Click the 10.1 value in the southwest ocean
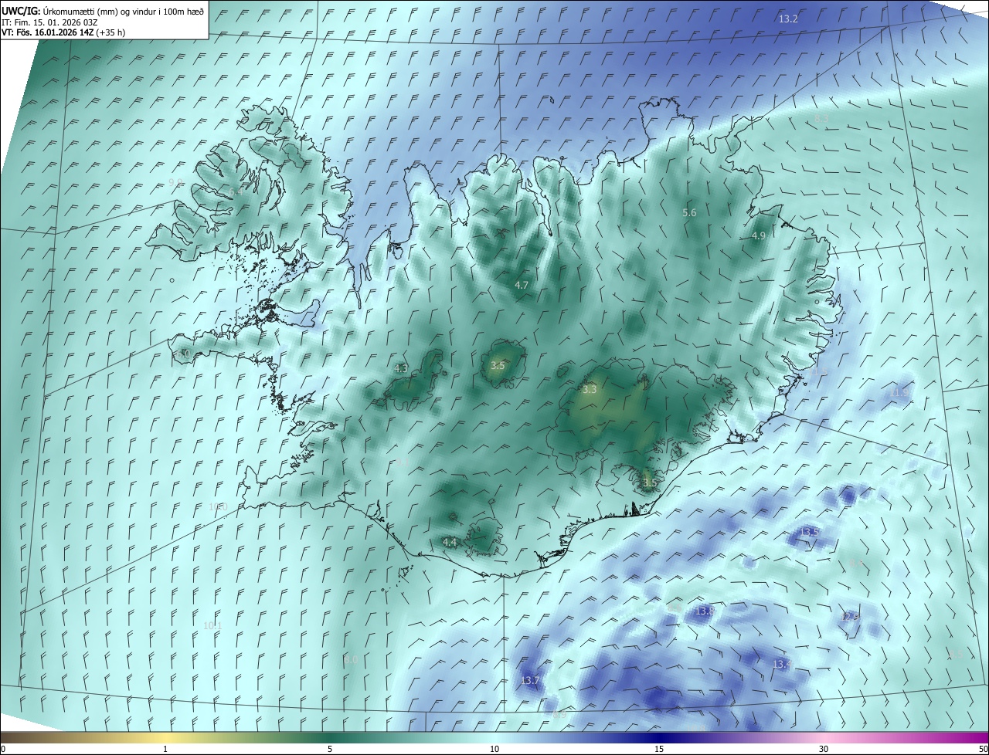Image resolution: width=989 pixels, height=755 pixels. tap(212, 625)
